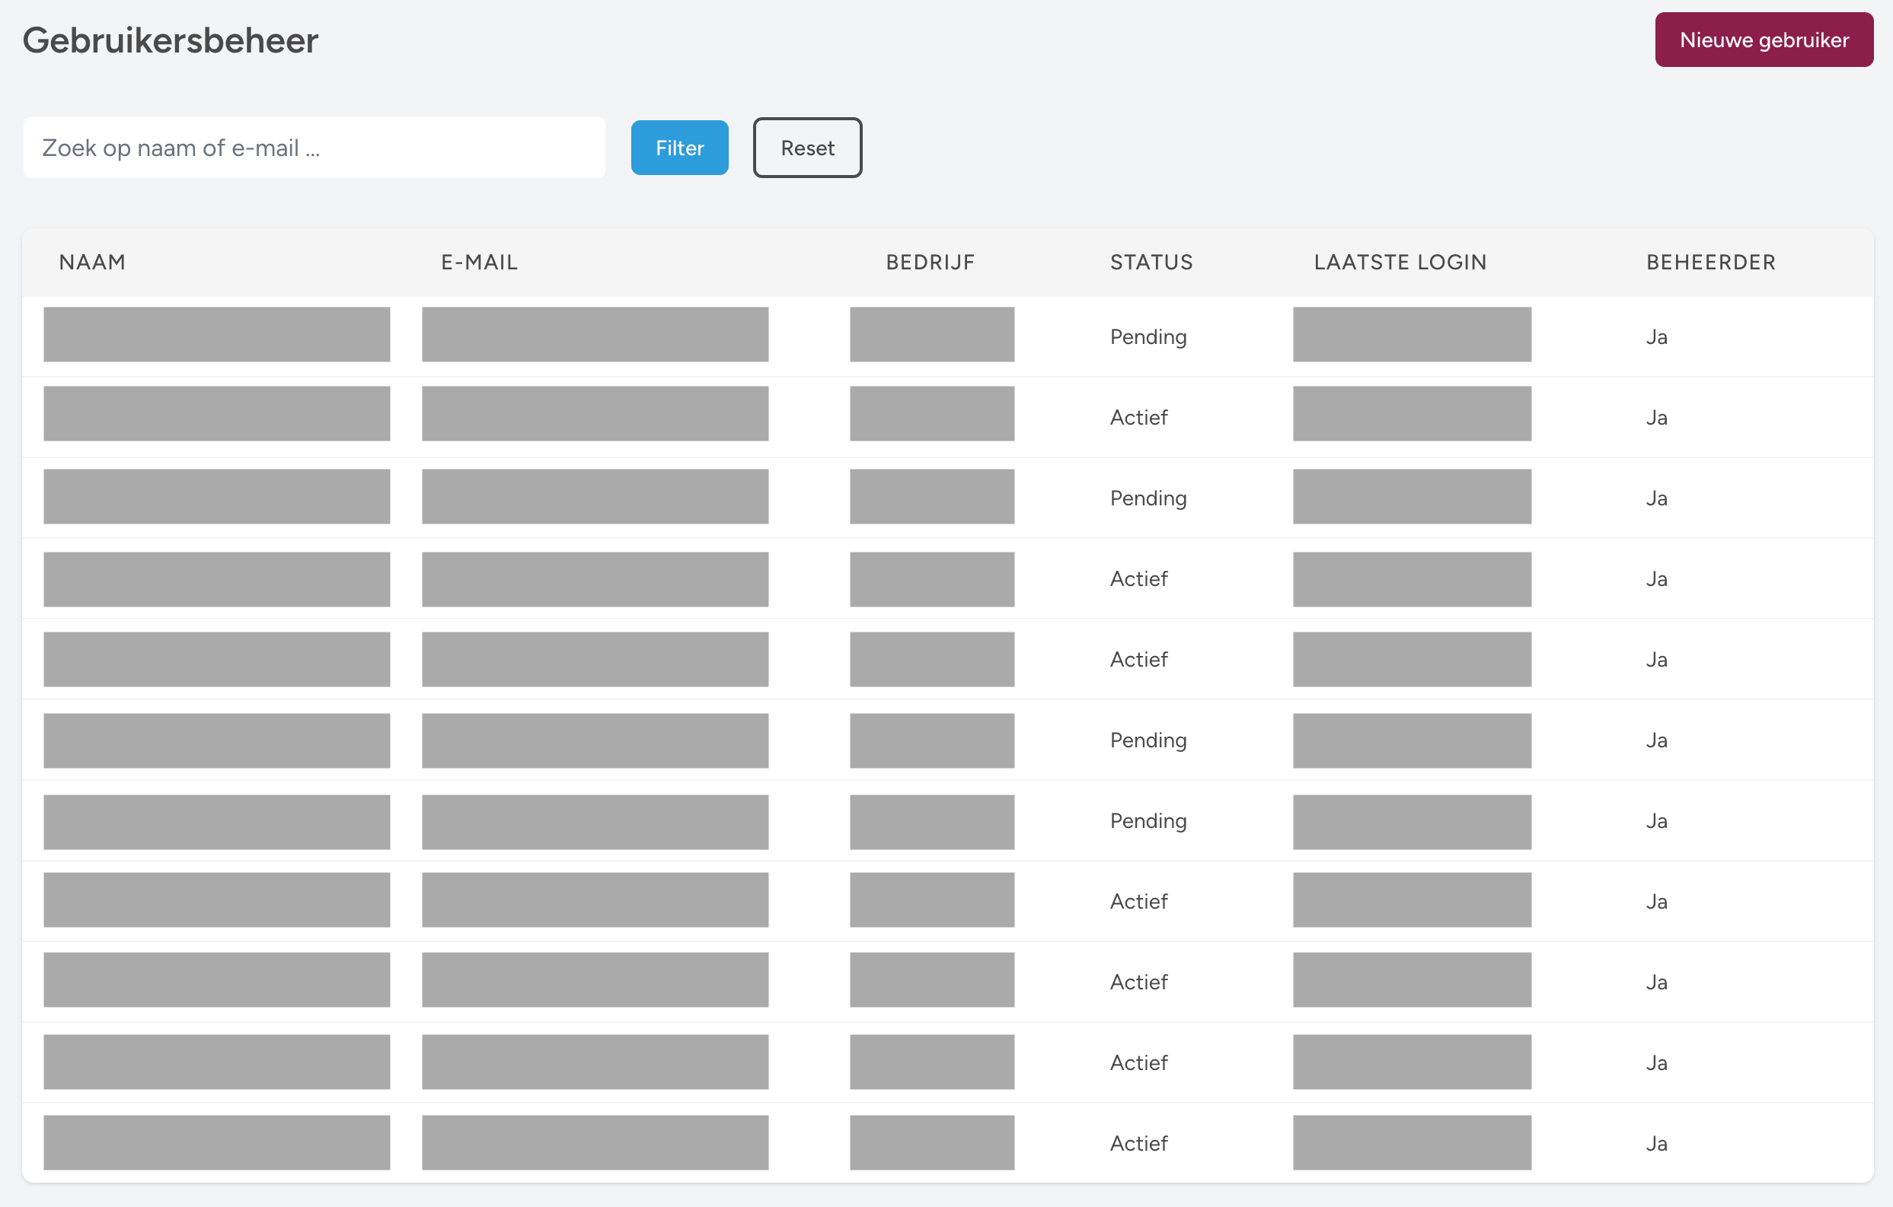Sort by the STATUS column header
This screenshot has width=1893, height=1207.
tap(1151, 263)
